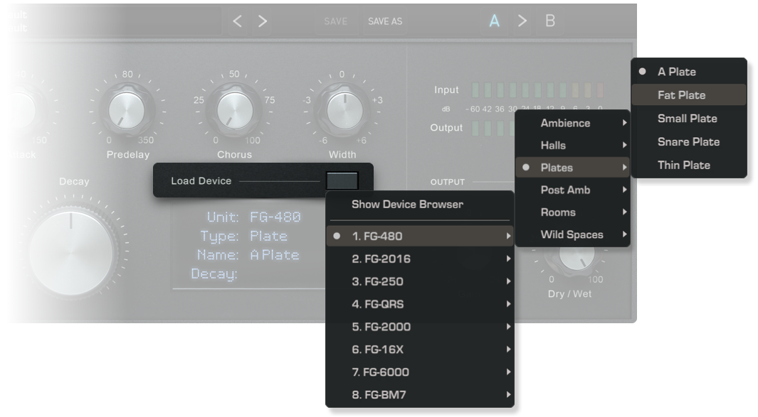The image size is (758, 417).
Task: Expand FG-6000 submenu arrow
Action: tap(508, 372)
